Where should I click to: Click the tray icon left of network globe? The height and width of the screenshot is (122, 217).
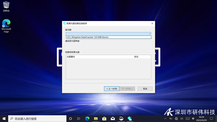click(x=171, y=119)
